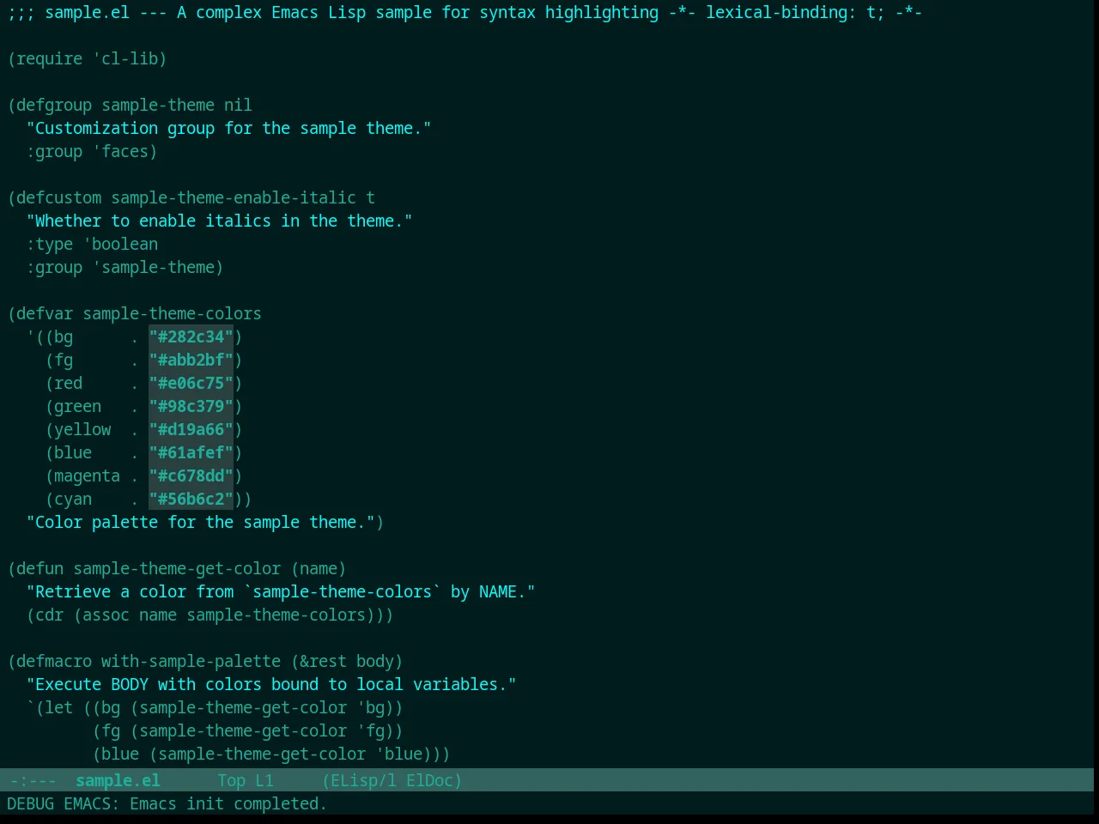The image size is (1099, 824).
Task: Click the 'blue symbol in the let binding
Action: point(398,754)
